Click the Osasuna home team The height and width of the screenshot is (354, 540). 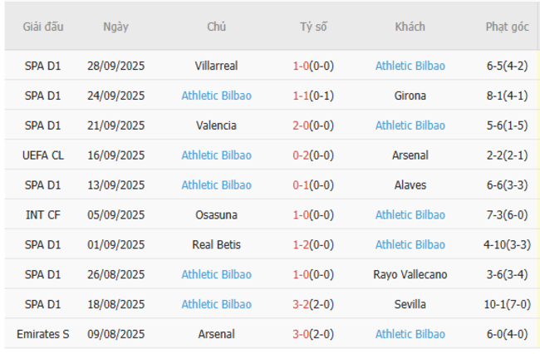point(216,215)
